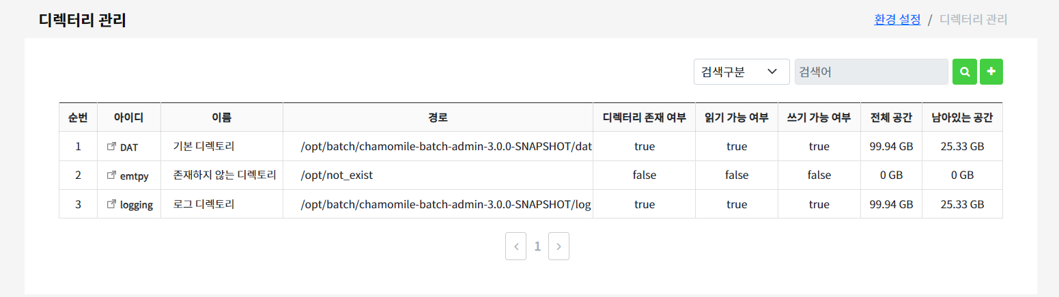1059x297 pixels.
Task: Click the green search magnifier button
Action: coord(964,72)
